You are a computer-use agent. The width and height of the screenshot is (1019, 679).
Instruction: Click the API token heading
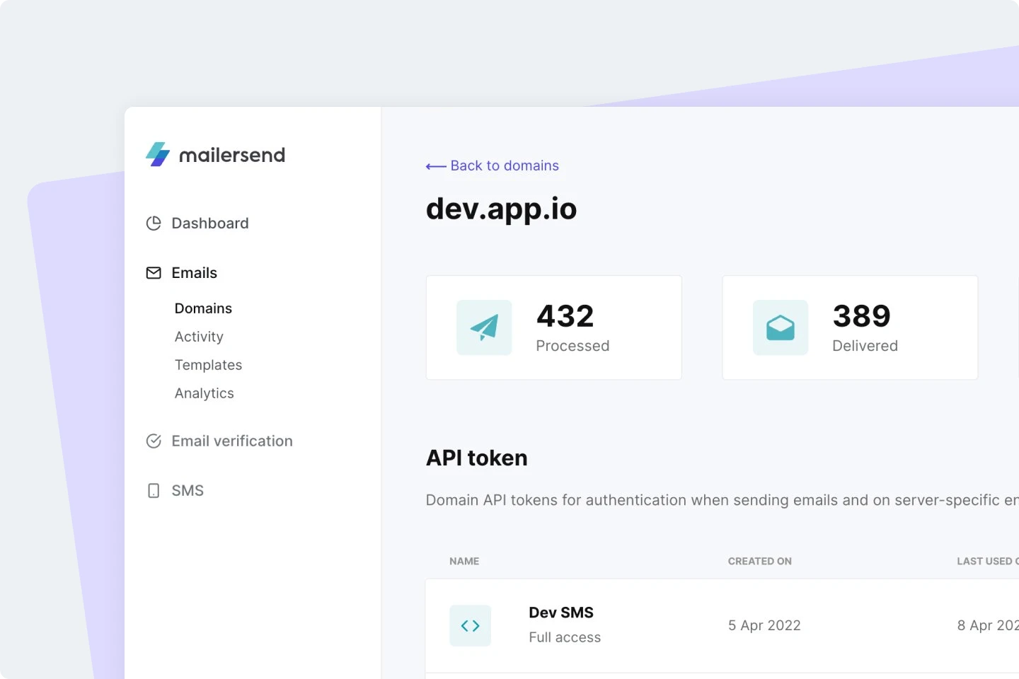[476, 458]
